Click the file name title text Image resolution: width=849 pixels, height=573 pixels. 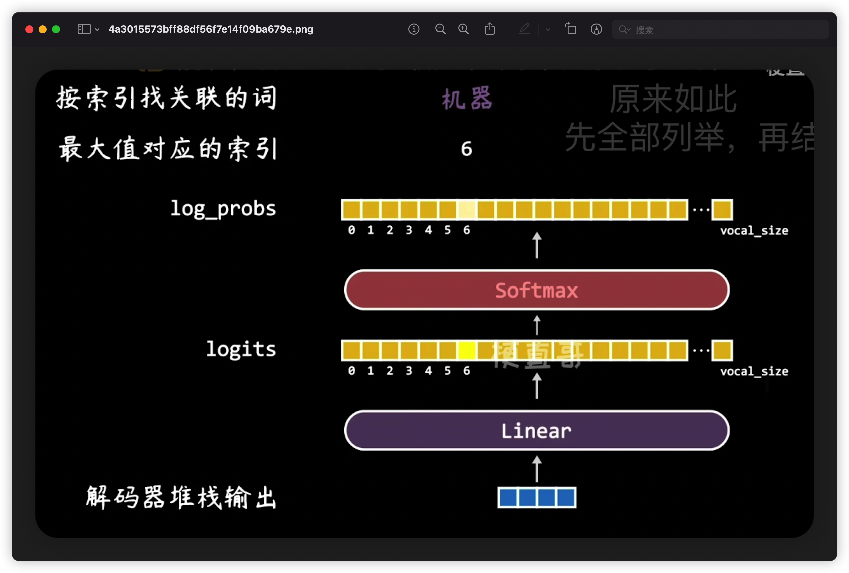[x=210, y=29]
